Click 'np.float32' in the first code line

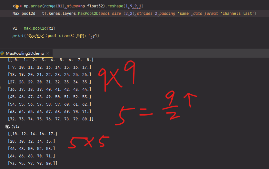coord(92,6)
